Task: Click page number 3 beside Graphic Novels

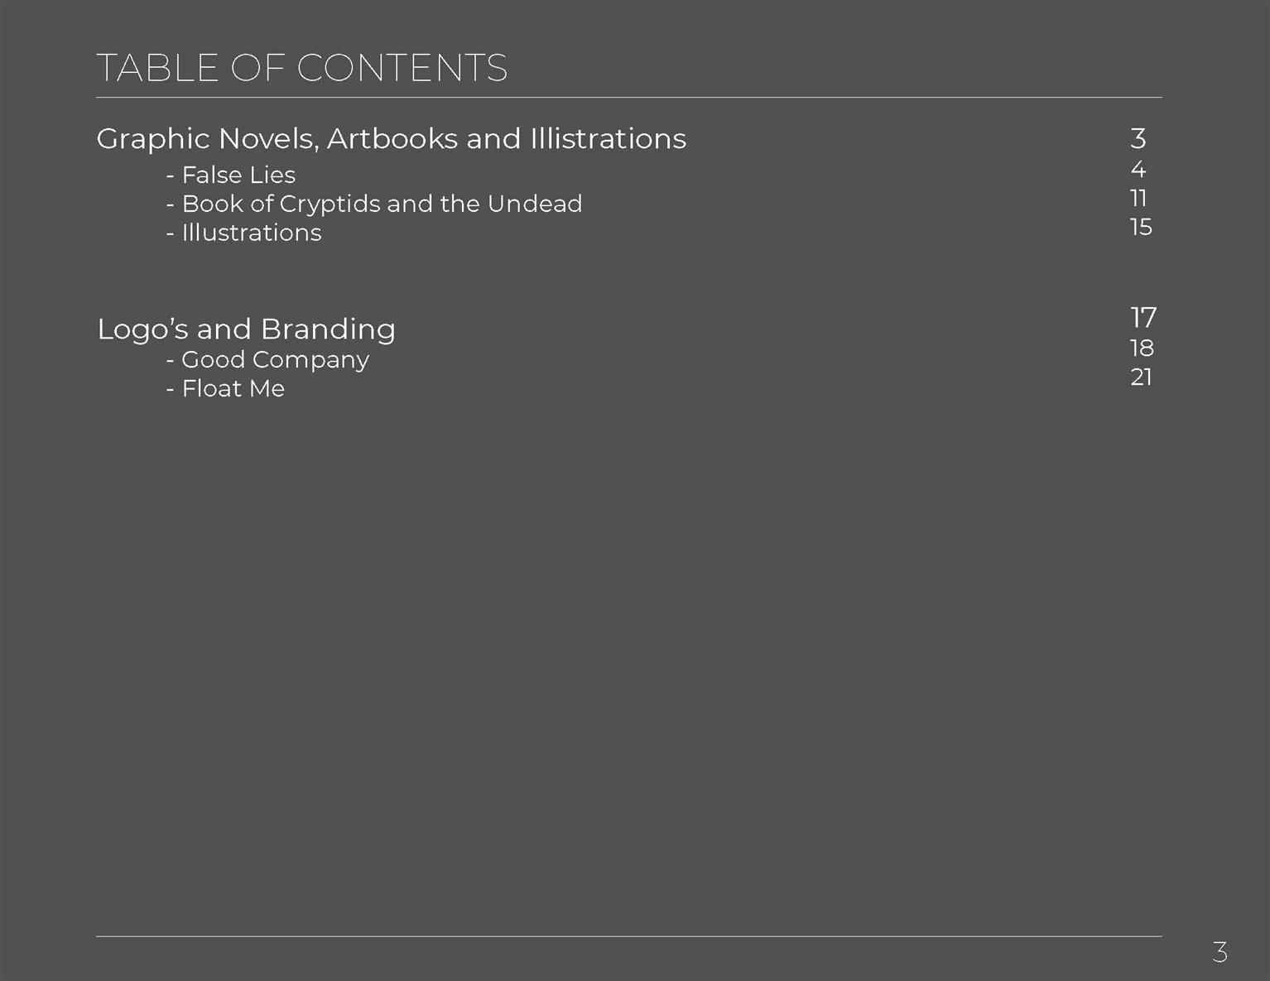Action: point(1138,138)
